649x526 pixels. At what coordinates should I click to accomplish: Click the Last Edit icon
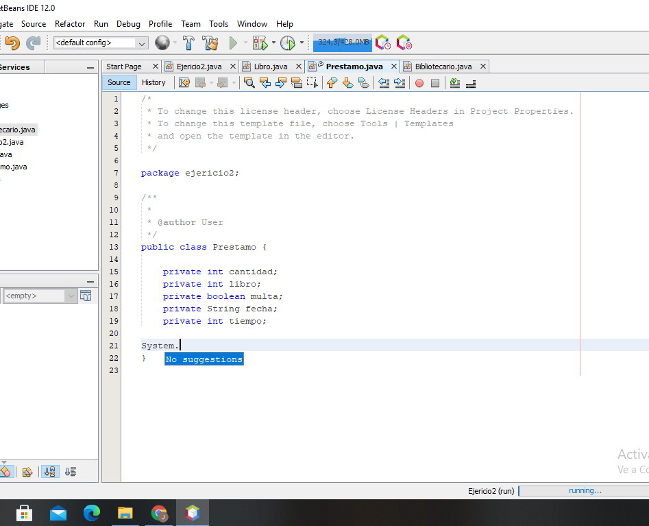tap(184, 83)
